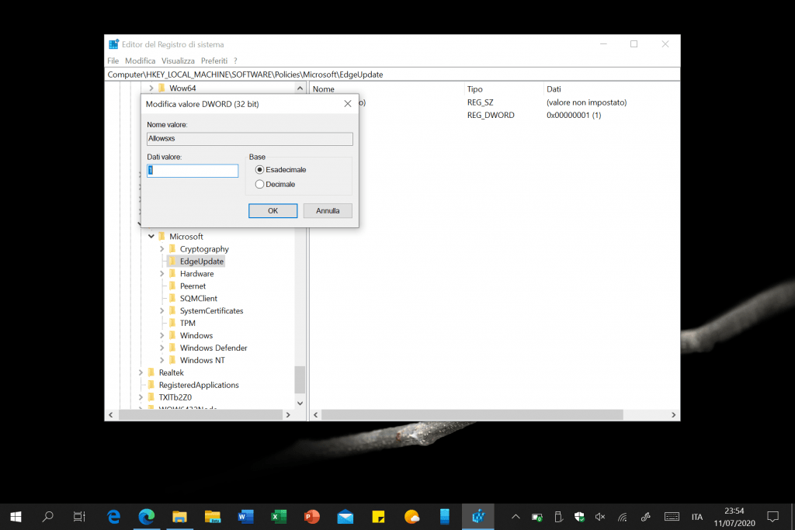This screenshot has width=795, height=530.
Task: Click the Dati valore input field
Action: 193,171
